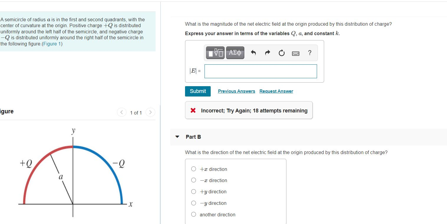Click the next figure navigation arrow

click(x=150, y=112)
